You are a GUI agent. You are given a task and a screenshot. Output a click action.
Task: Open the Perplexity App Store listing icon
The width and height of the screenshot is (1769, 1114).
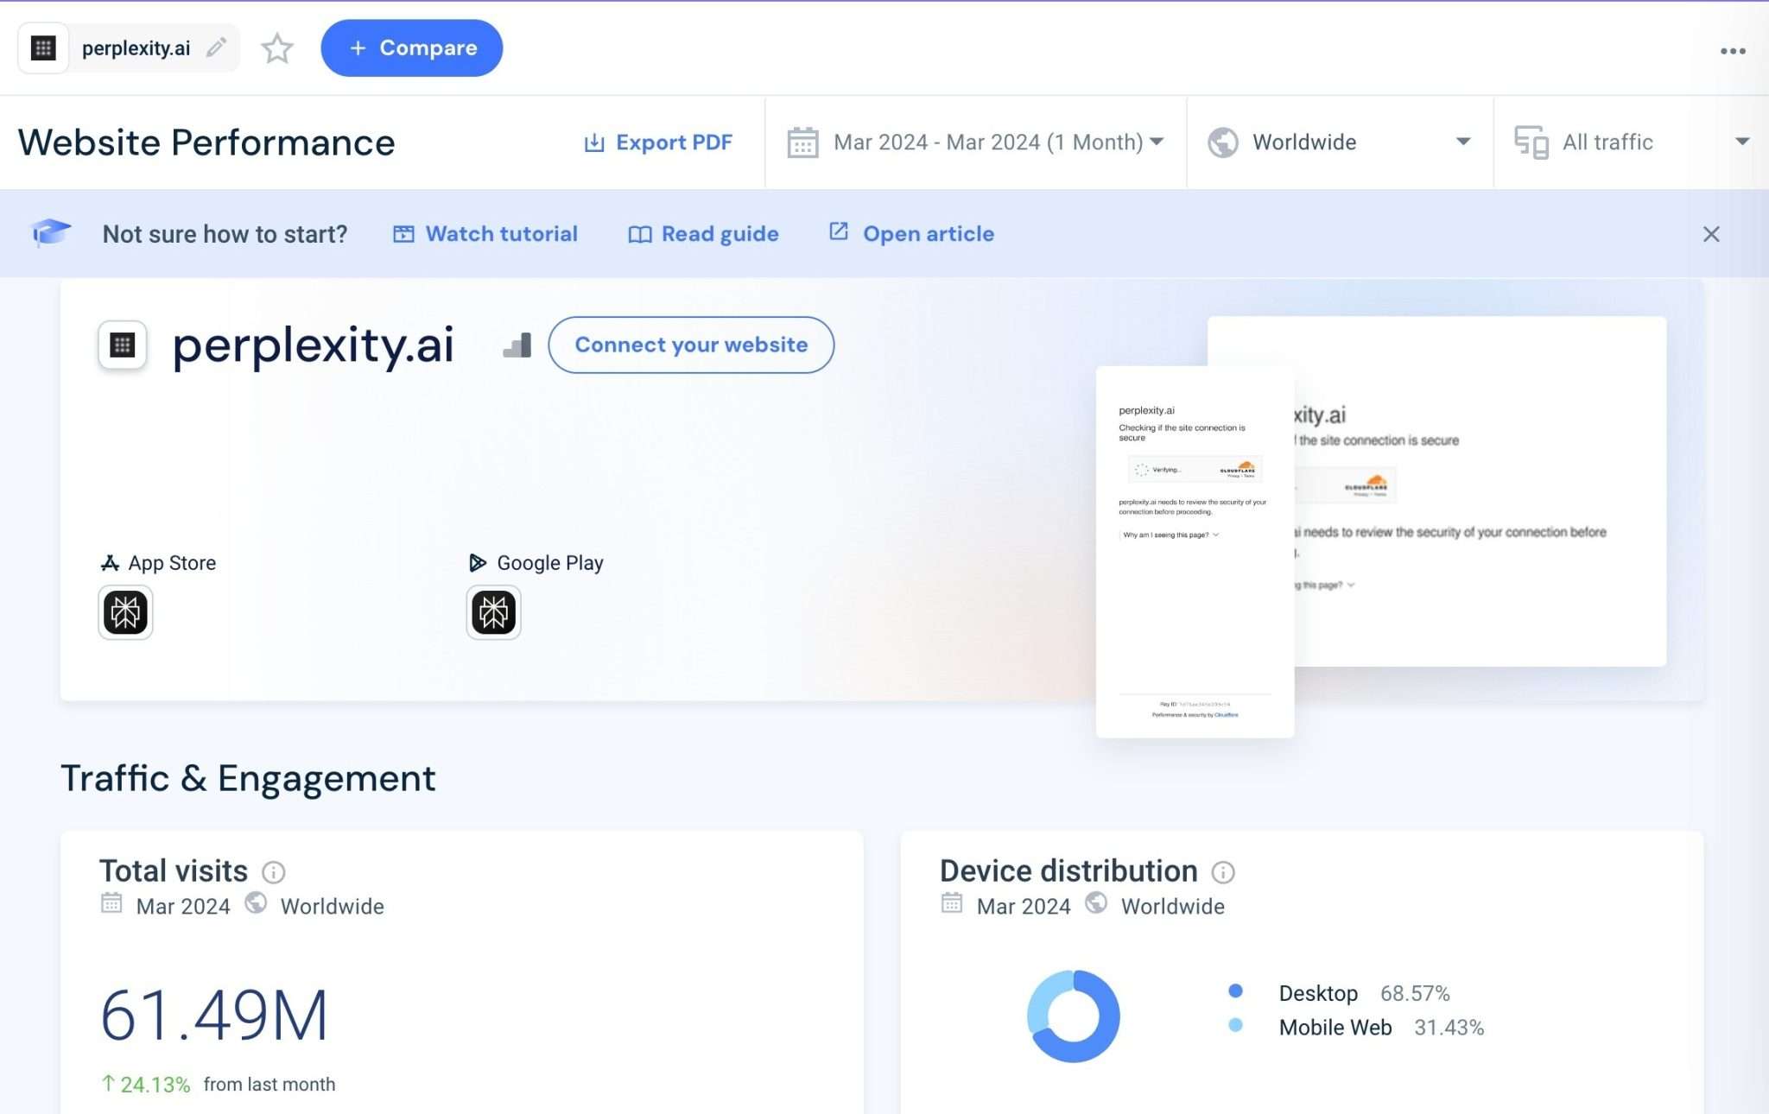(x=124, y=611)
